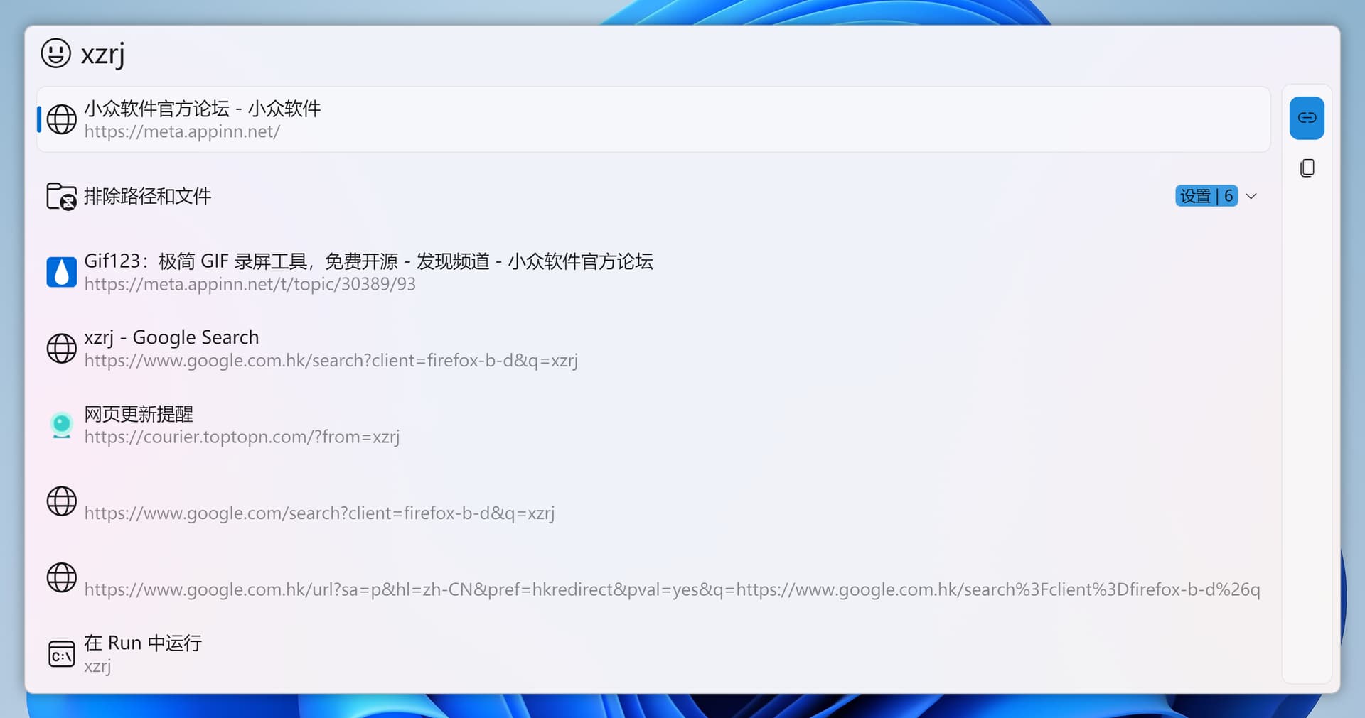Click the 设置 | 6 badge
The width and height of the screenshot is (1365, 718).
[x=1206, y=196]
